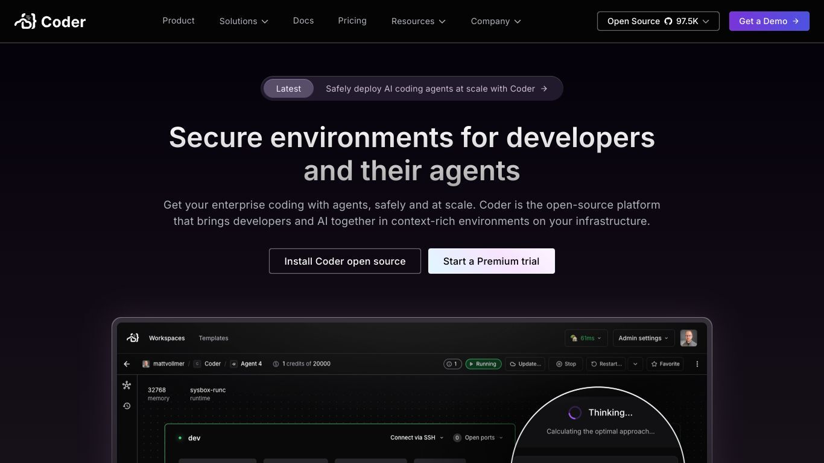Mark the workspace as Favorite
This screenshot has width=824, height=463.
click(x=665, y=364)
